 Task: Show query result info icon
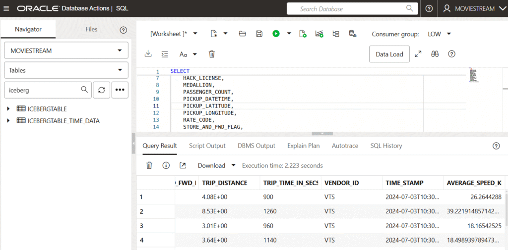166,165
